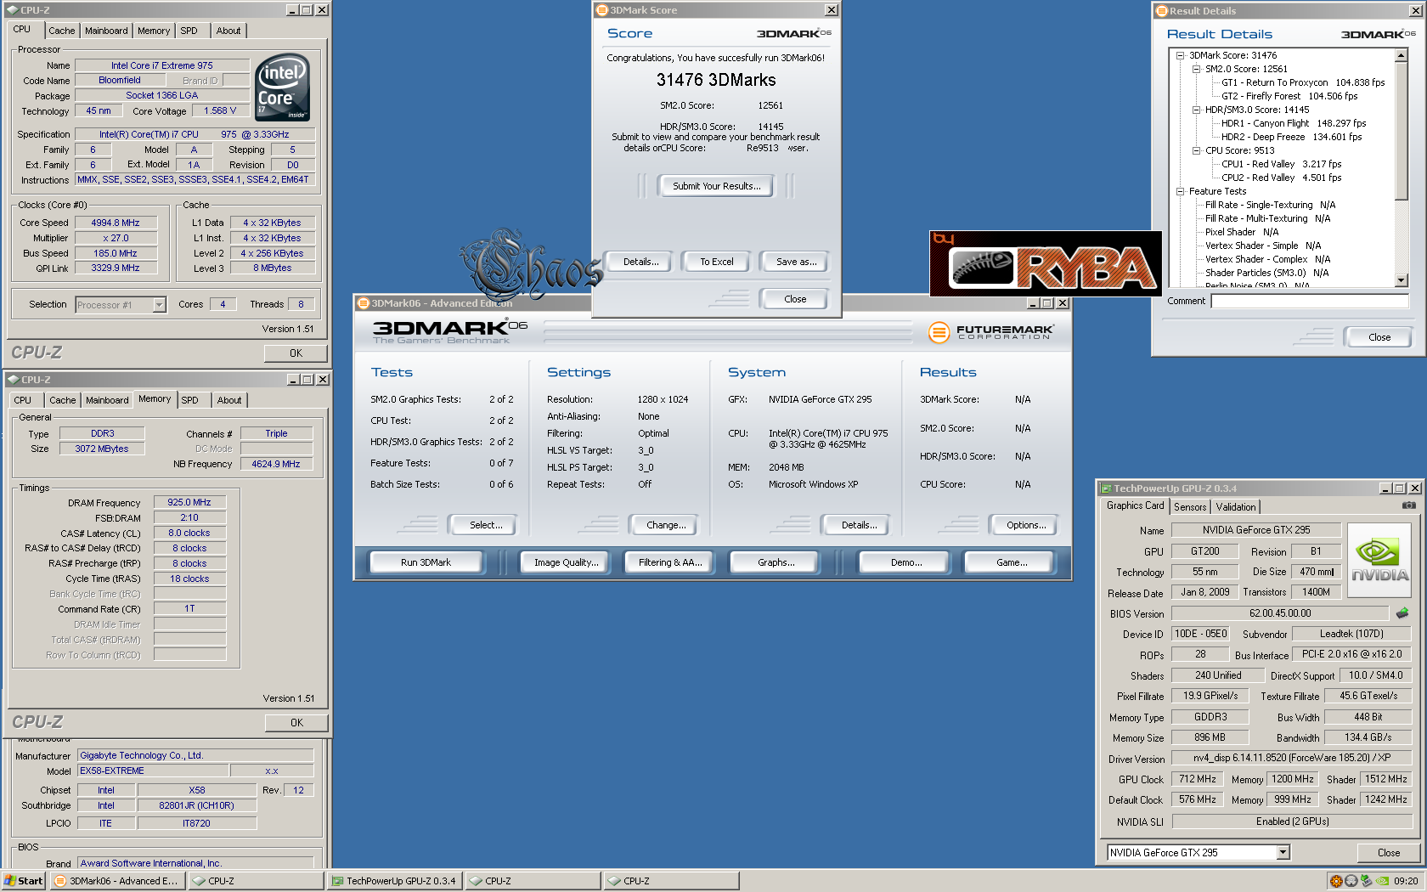Click the Comment input field

(x=1310, y=301)
